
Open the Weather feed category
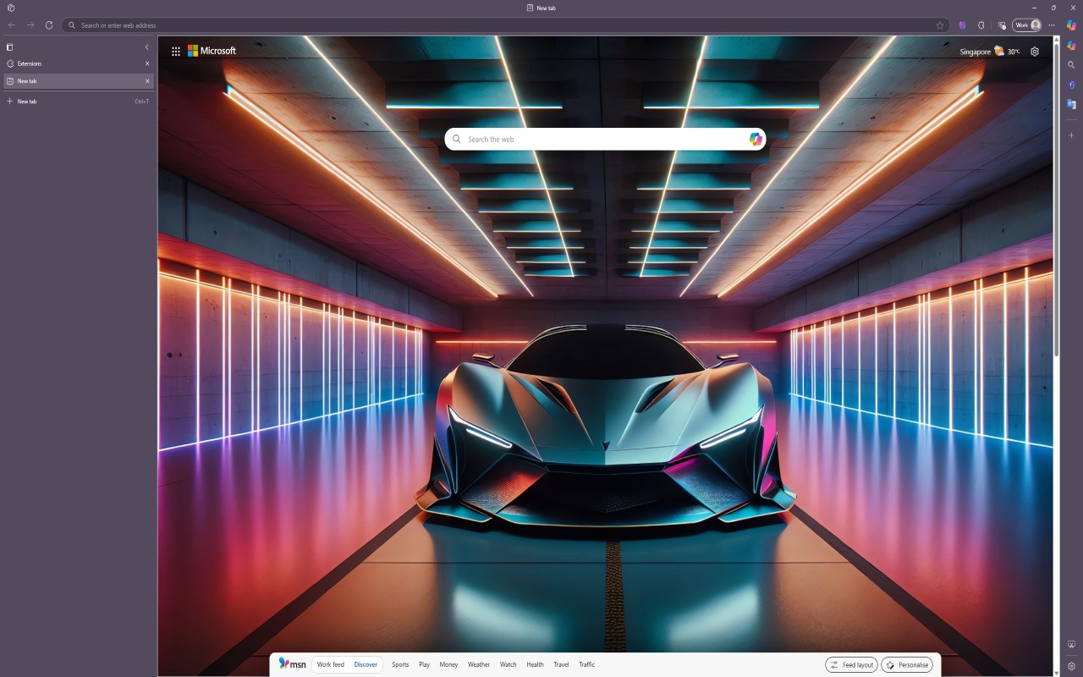click(x=479, y=665)
